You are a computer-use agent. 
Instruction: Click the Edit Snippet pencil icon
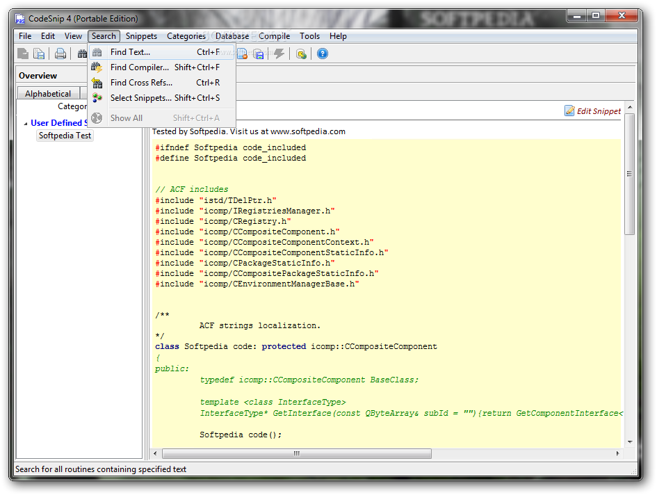[x=569, y=111]
